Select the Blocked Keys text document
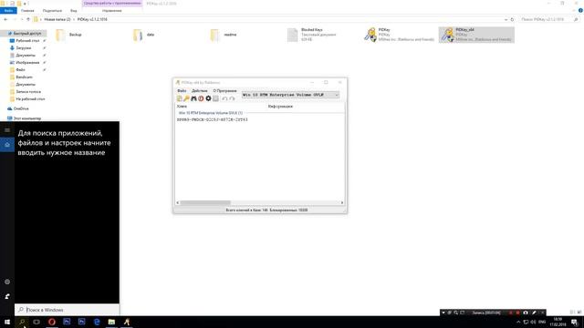Screen dimensions: 584x328 pos(312,35)
